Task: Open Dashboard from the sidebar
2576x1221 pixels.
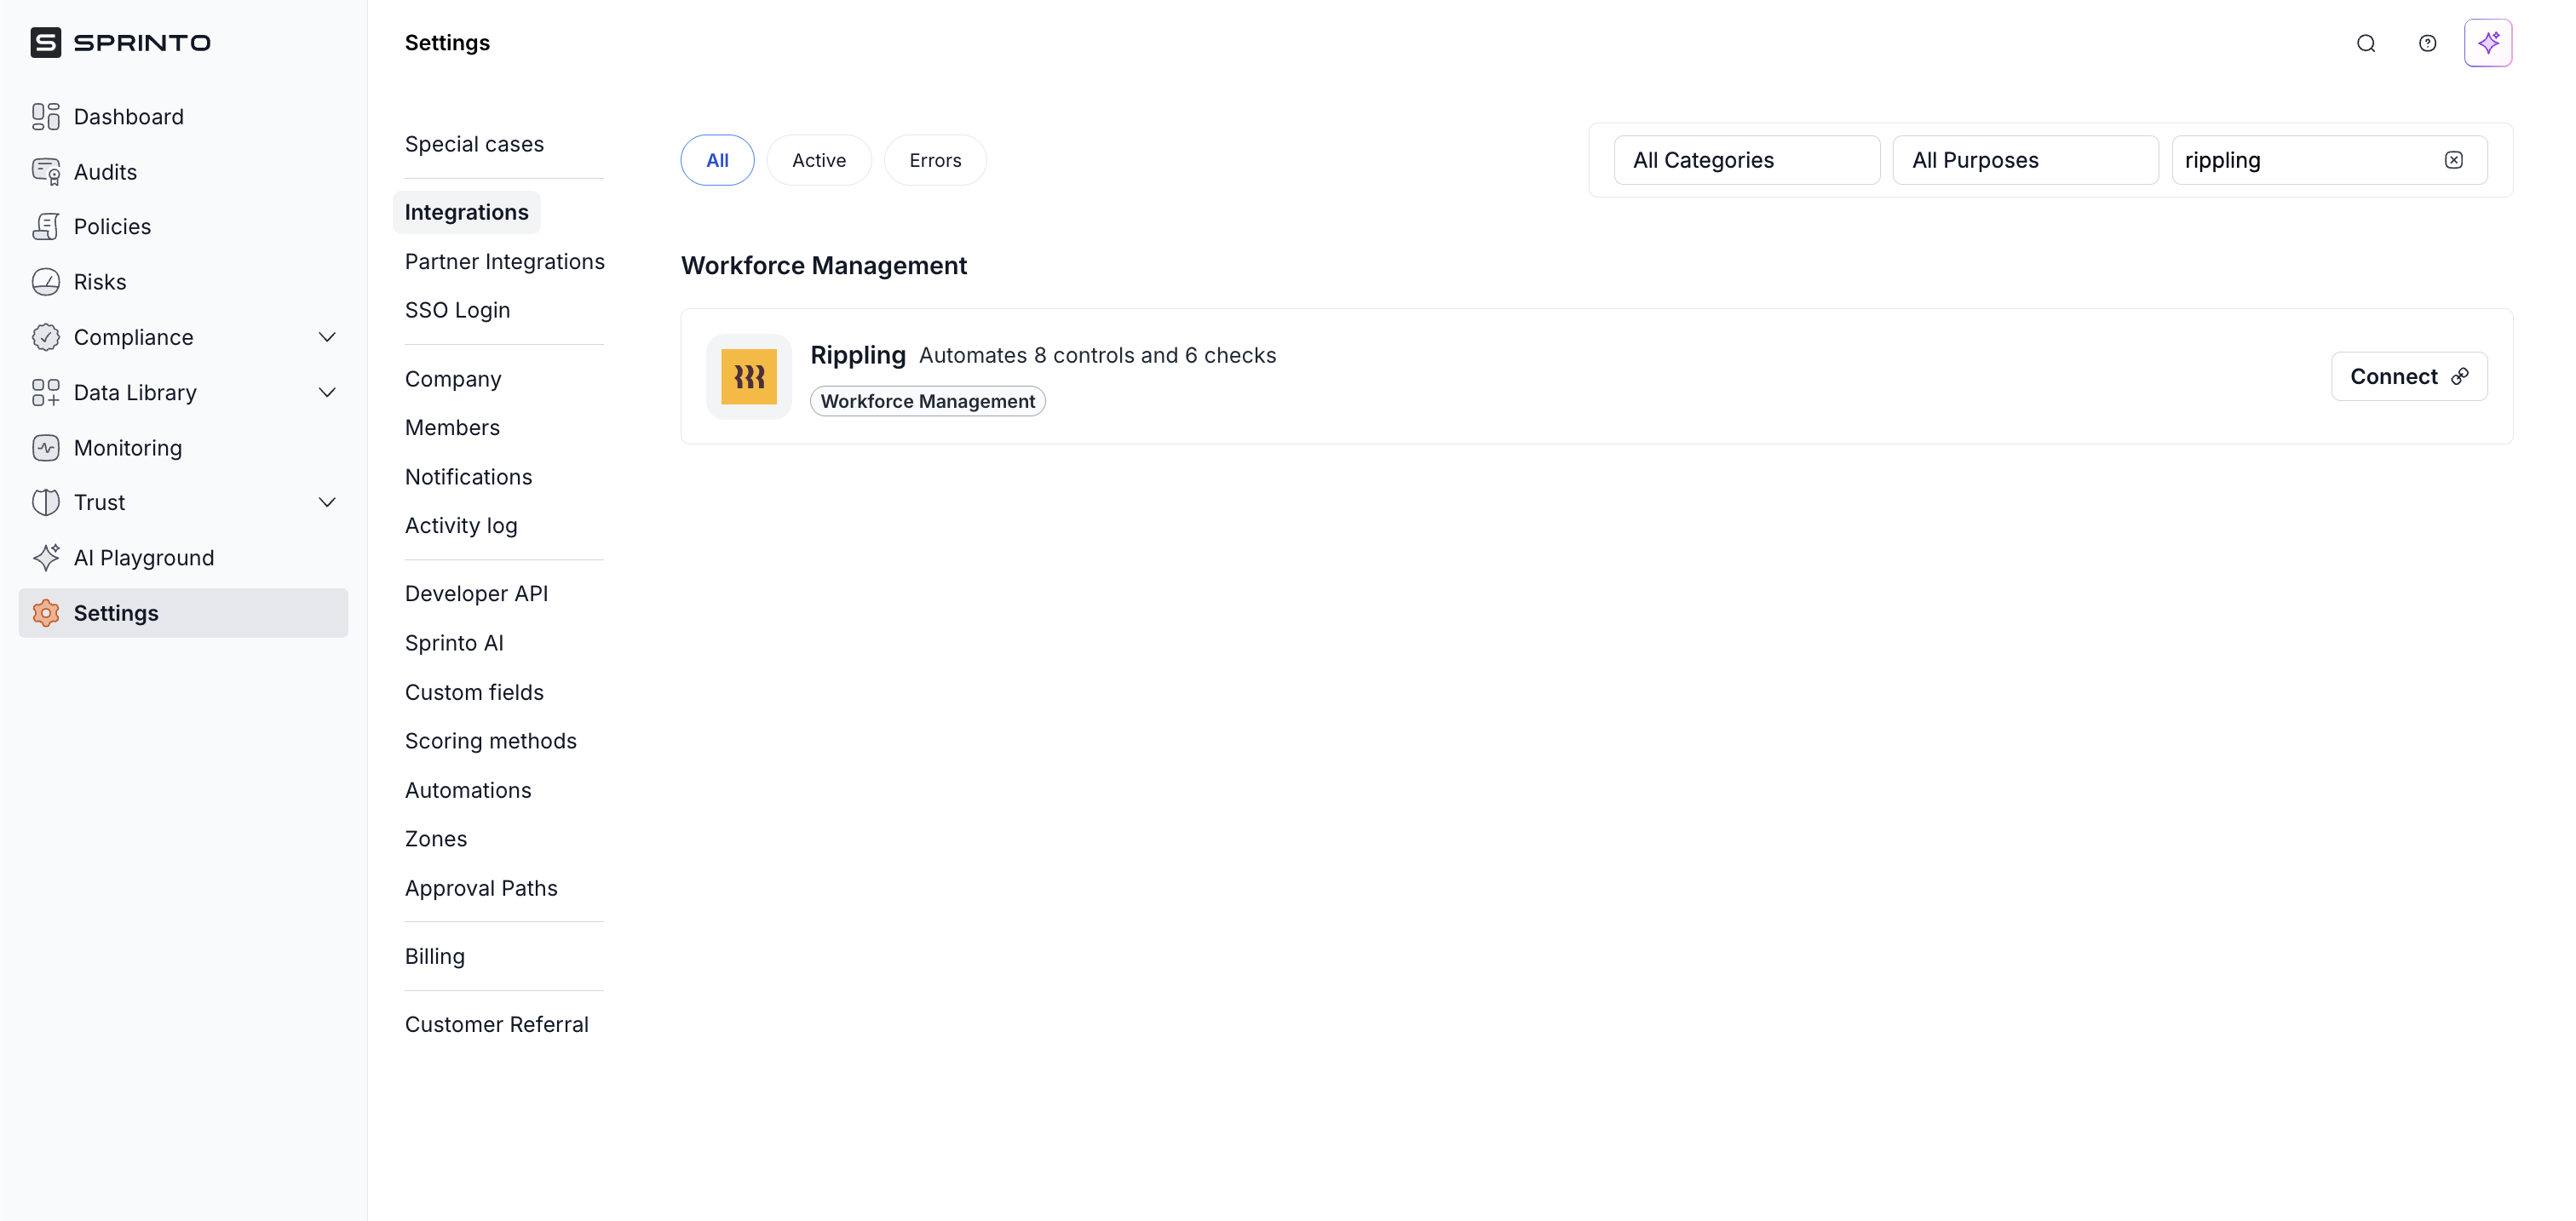Action: (x=128, y=117)
